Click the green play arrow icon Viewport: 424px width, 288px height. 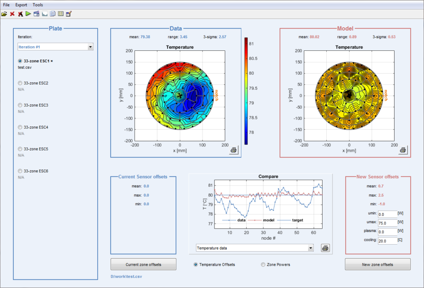(28, 14)
